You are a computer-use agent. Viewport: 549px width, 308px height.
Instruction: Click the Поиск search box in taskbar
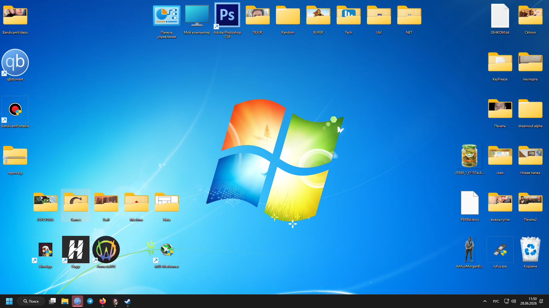point(31,301)
